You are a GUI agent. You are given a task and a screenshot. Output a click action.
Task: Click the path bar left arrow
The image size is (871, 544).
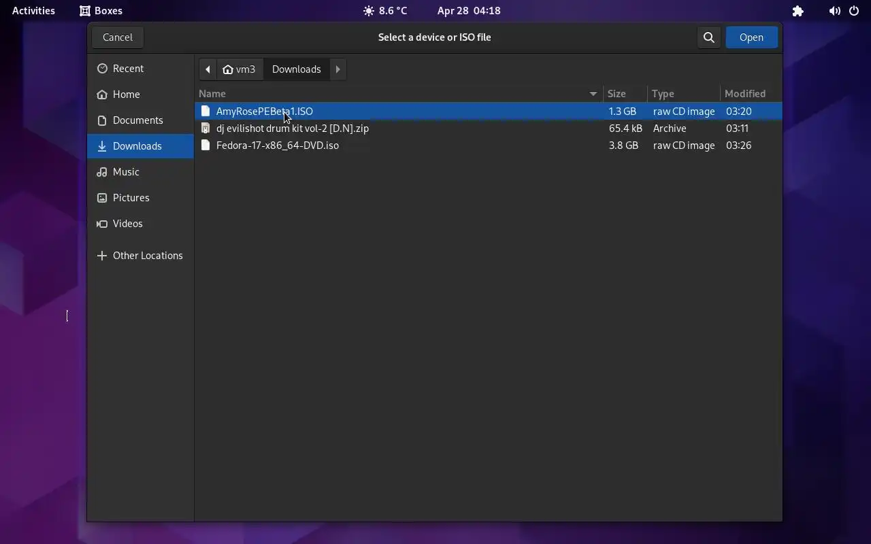click(208, 69)
